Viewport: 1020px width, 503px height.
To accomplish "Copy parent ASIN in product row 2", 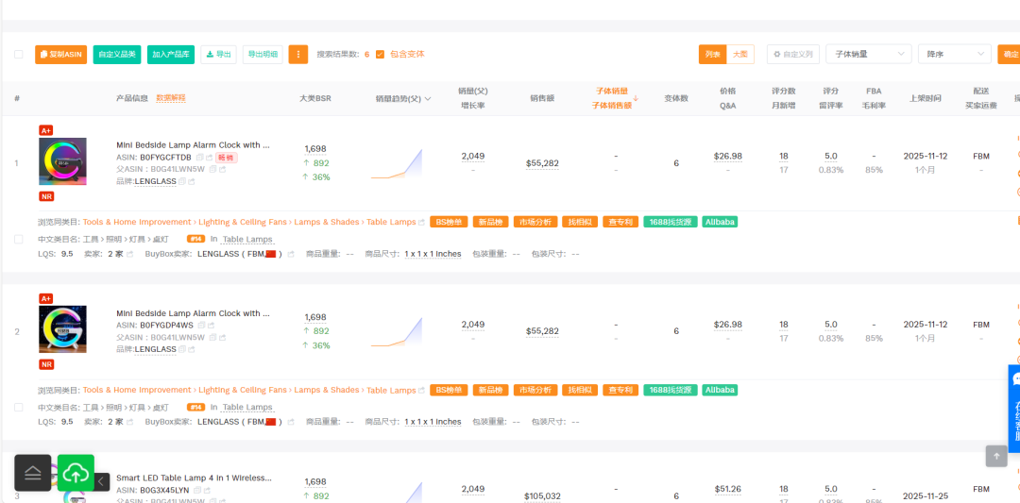I will pyautogui.click(x=212, y=338).
